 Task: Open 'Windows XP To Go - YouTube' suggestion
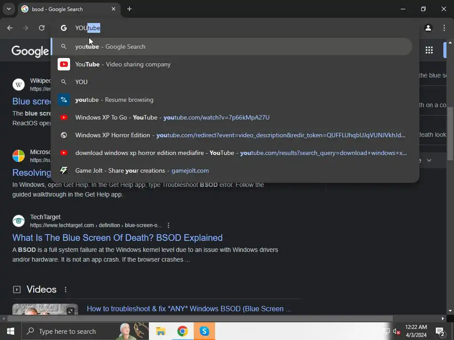(231, 117)
